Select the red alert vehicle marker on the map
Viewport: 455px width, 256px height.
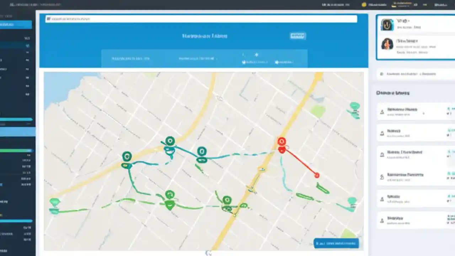282,142
